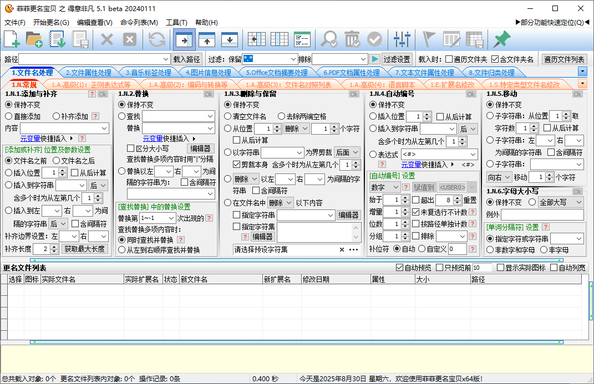
Task: Click the 载入路径 button
Action: tap(187, 59)
